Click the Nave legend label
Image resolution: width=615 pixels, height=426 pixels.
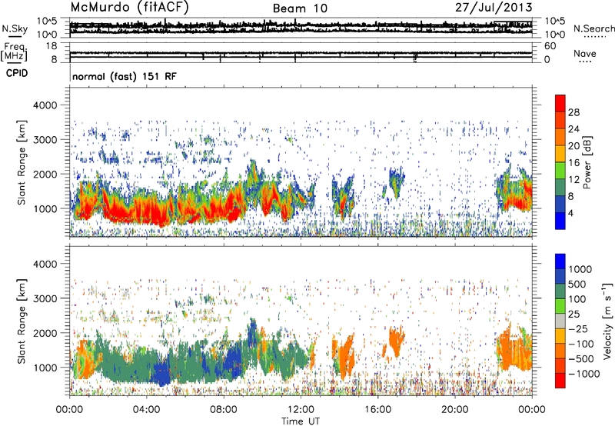point(585,53)
